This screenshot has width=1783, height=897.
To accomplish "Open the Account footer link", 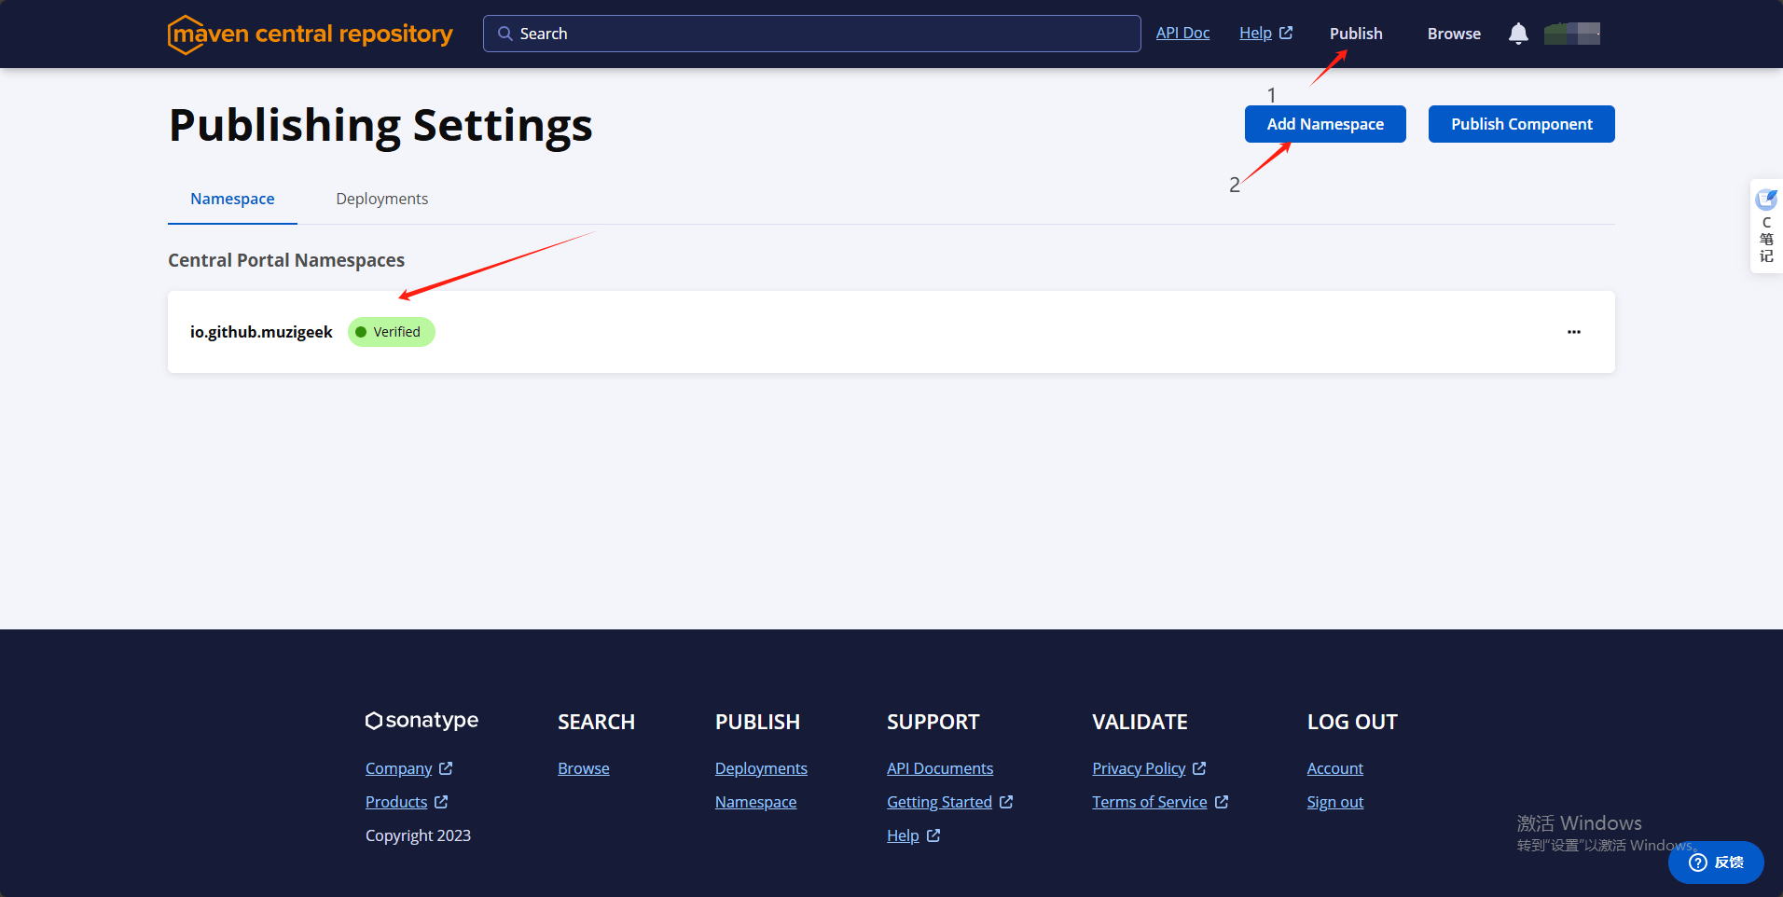I will pos(1335,768).
